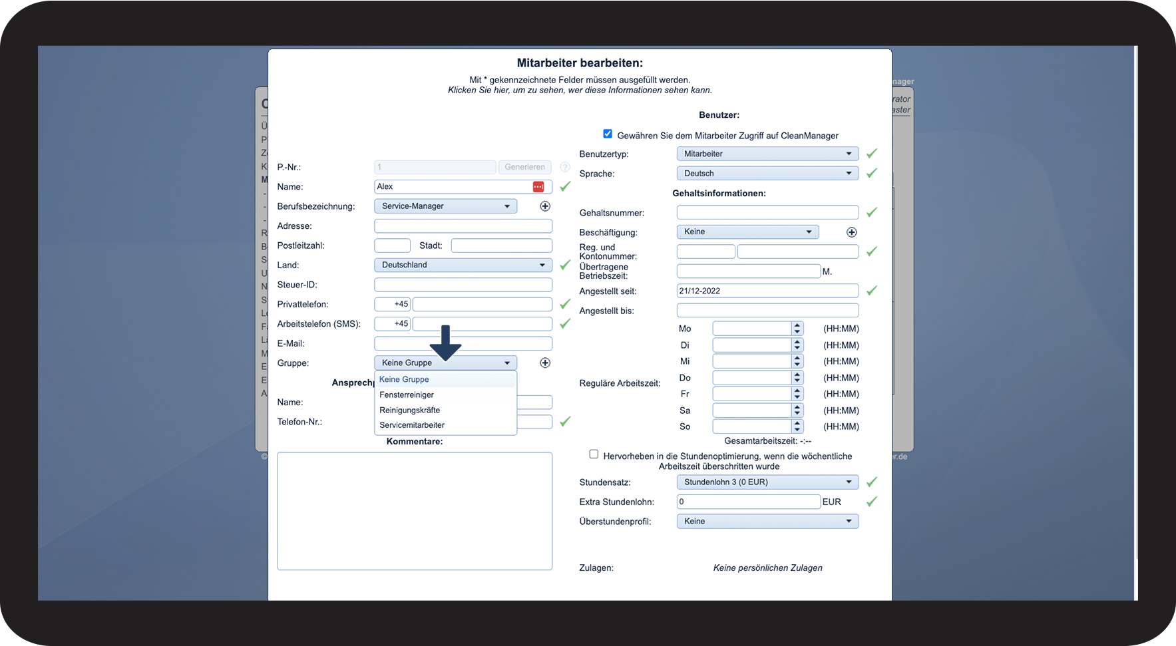
Task: Click the red icon inside the Name field
Action: (x=538, y=187)
